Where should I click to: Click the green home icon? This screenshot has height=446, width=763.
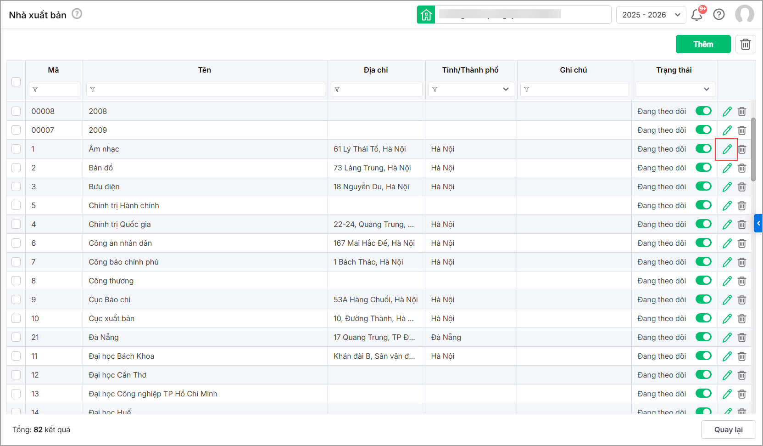point(426,15)
